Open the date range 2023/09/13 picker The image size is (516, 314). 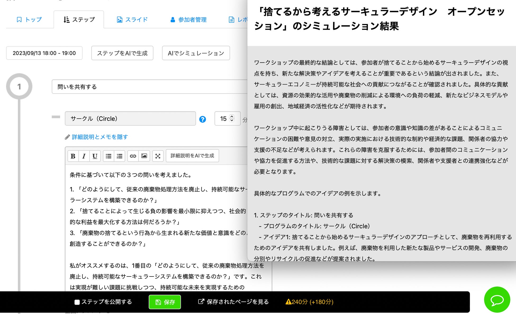[44, 53]
